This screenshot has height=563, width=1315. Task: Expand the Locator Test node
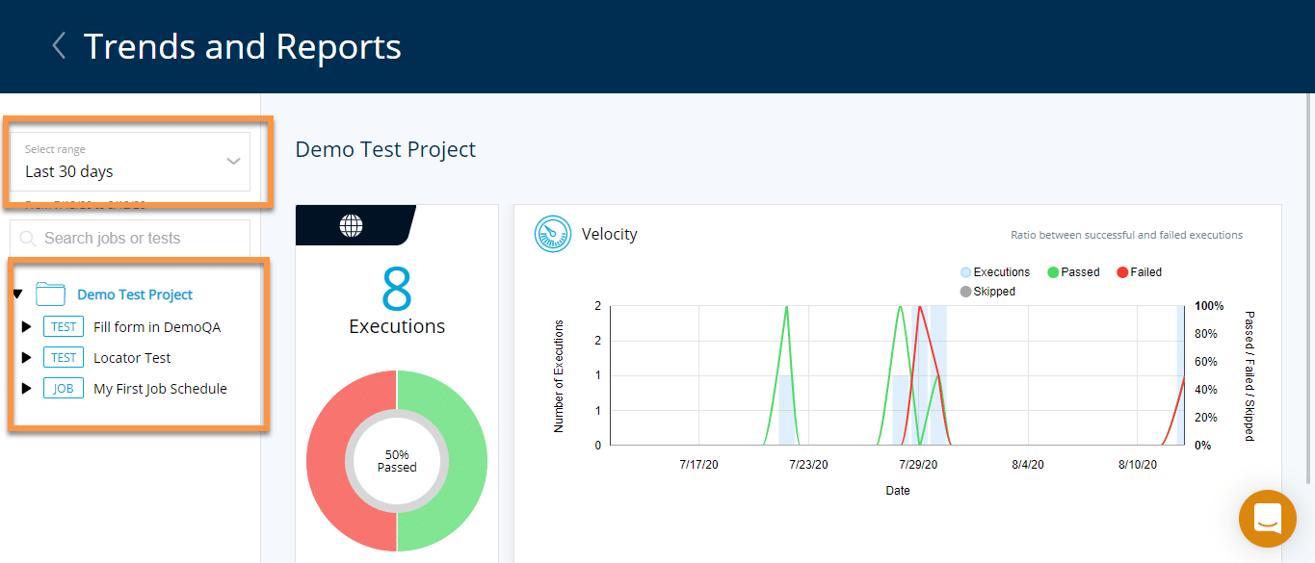point(26,358)
